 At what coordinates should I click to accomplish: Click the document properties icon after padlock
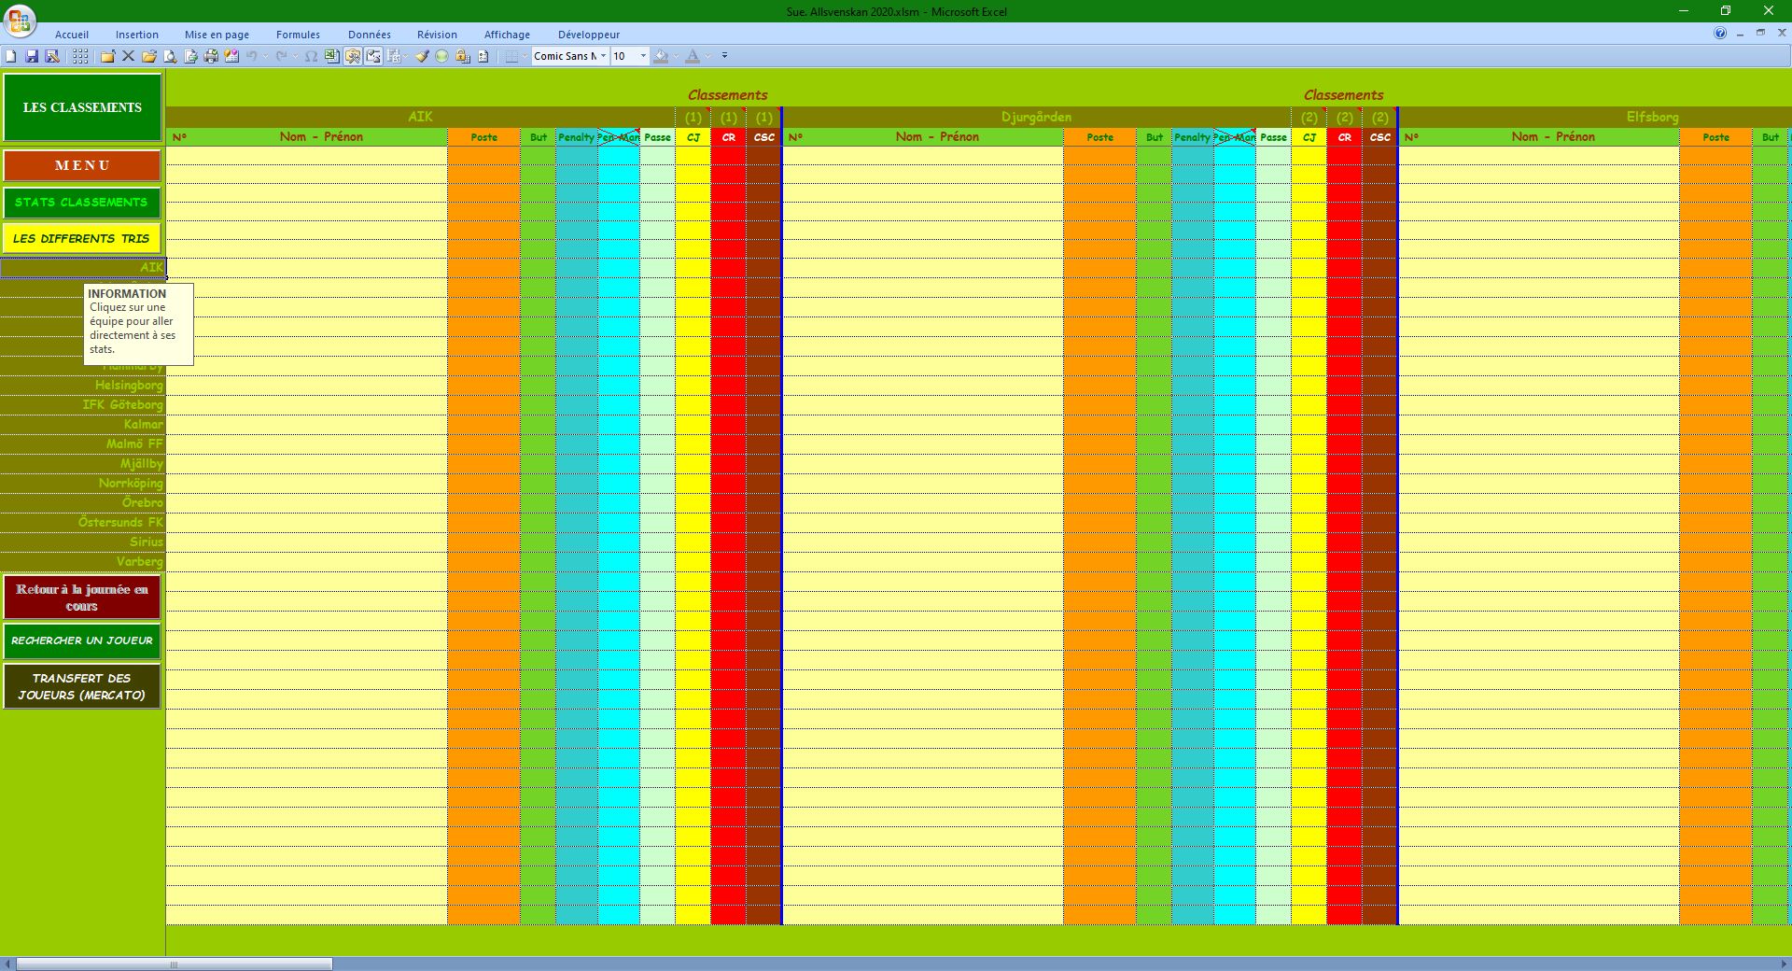coord(483,56)
